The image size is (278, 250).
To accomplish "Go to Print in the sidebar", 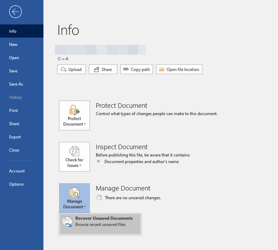I will click(14, 110).
